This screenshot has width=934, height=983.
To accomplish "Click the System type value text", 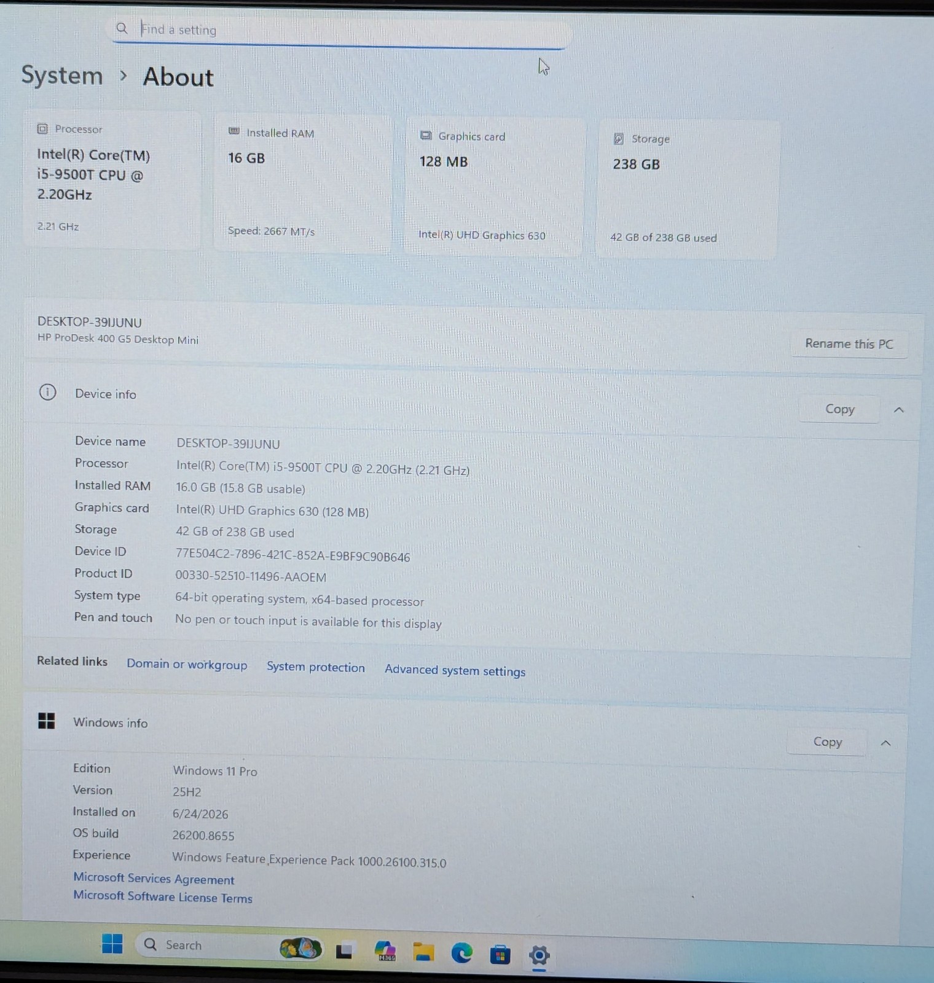I will click(x=299, y=599).
